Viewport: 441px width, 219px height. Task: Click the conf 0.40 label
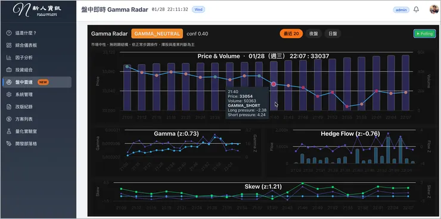pos(197,34)
